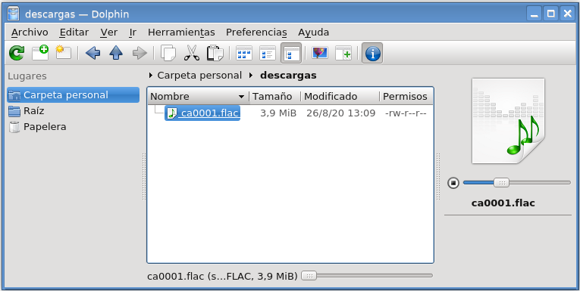
Task: Sort by the Modificado column header
Action: tap(340, 97)
